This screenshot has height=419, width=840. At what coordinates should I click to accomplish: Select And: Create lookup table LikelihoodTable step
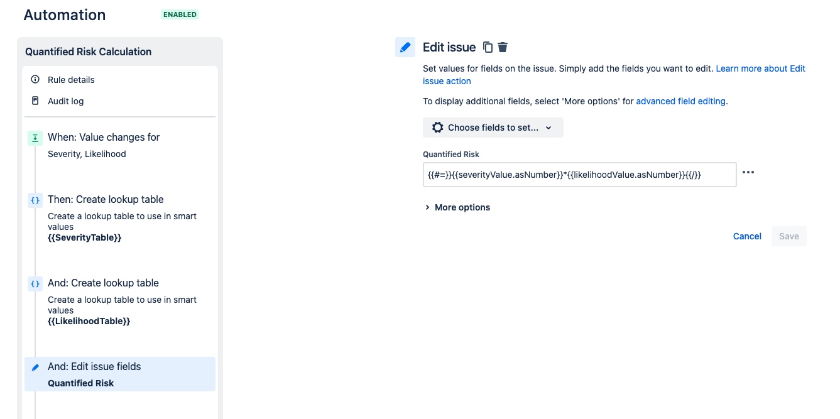(x=120, y=302)
